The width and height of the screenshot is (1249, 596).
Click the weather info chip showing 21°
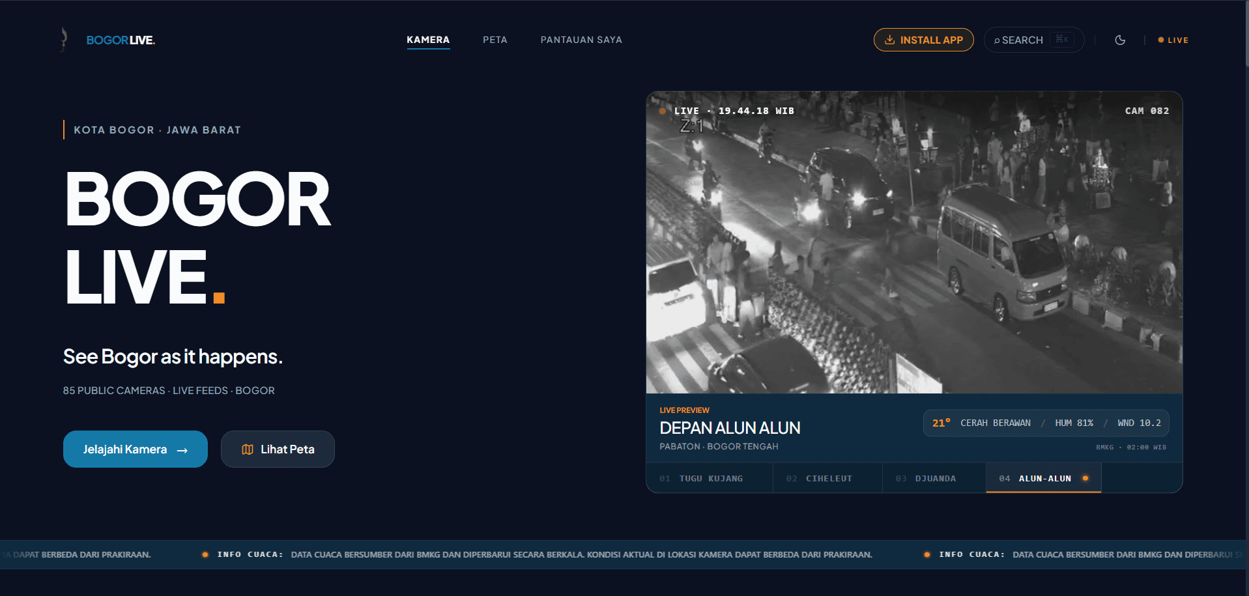click(1046, 423)
